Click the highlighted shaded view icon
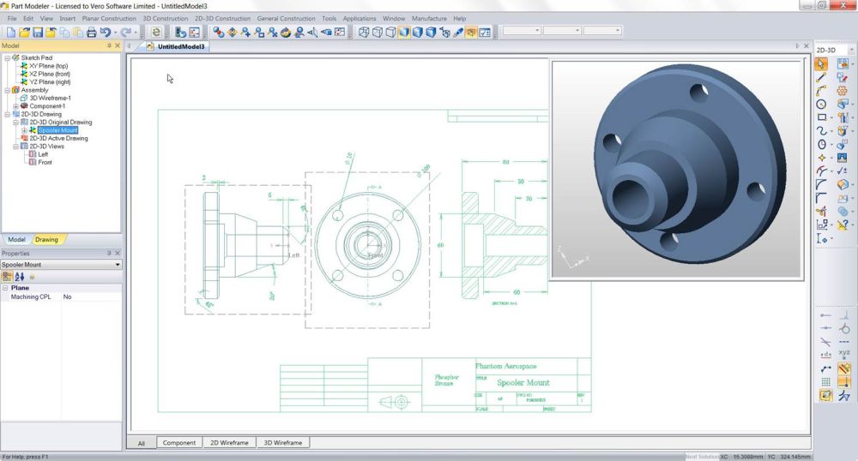The image size is (858, 461). point(404,33)
